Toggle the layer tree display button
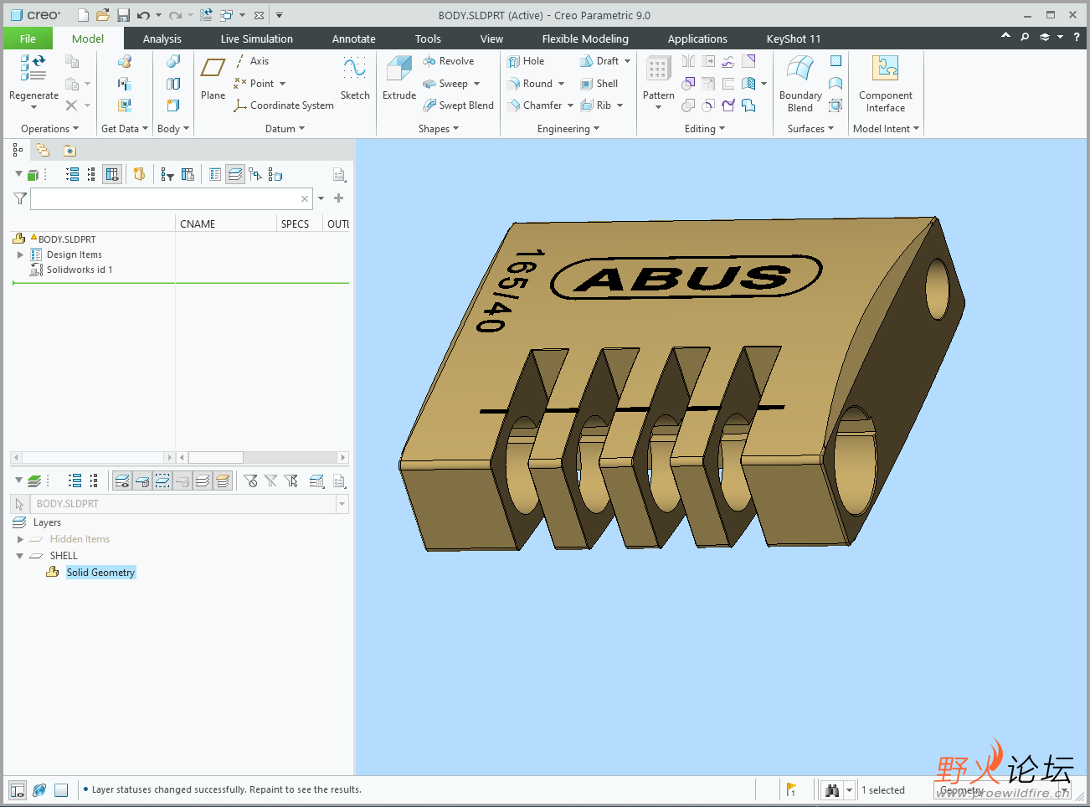Screen dimensions: 1090x807 point(235,174)
